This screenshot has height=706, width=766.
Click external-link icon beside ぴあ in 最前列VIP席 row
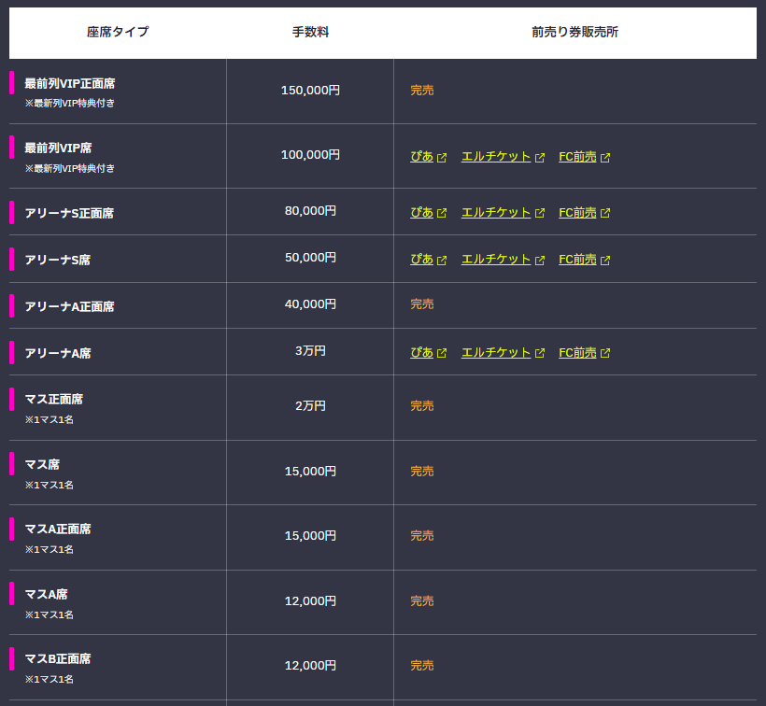pos(442,158)
